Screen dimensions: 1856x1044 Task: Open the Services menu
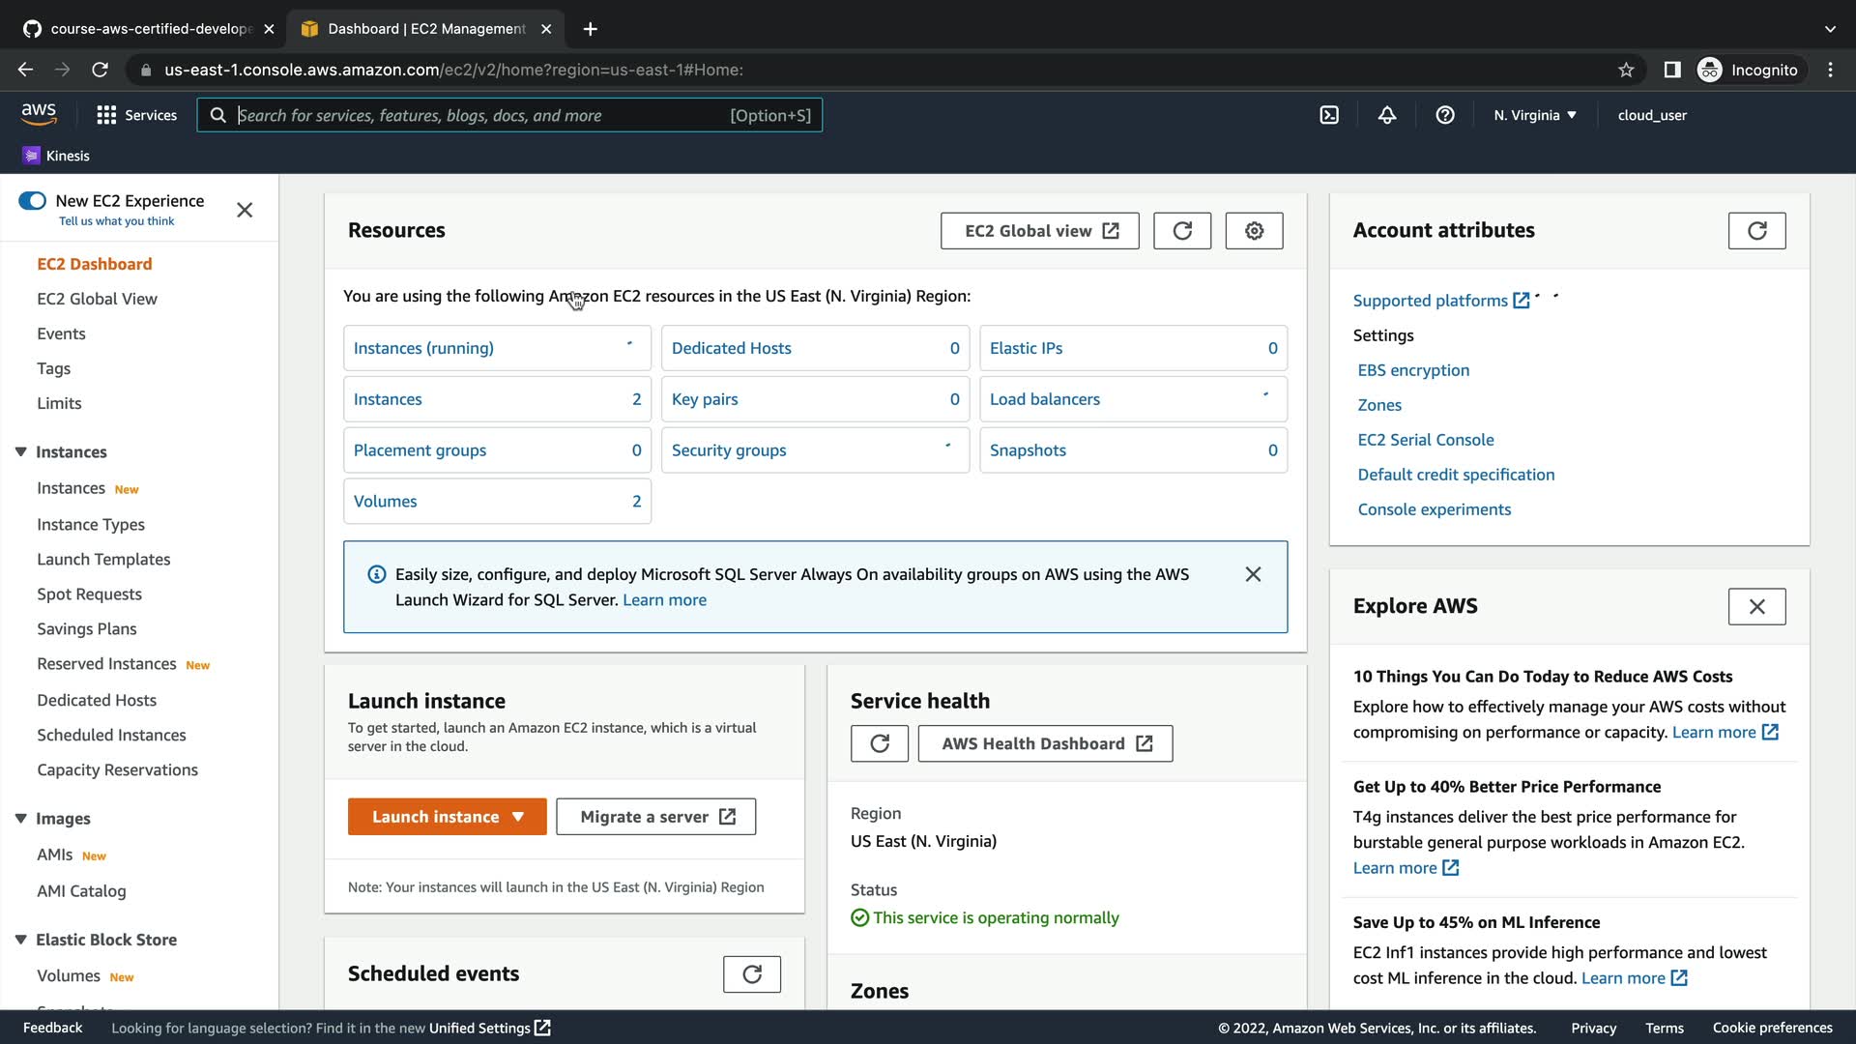pyautogui.click(x=137, y=115)
